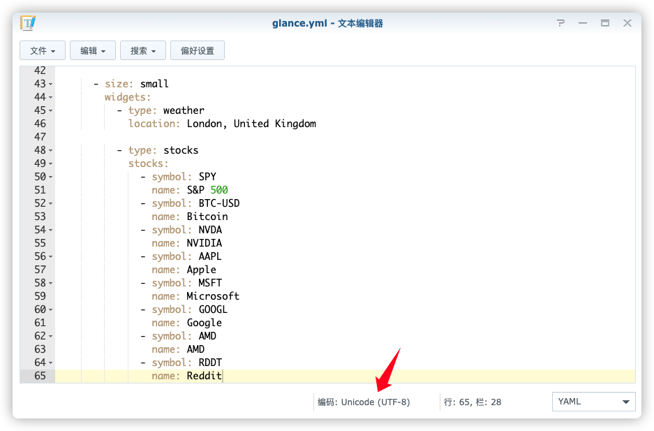This screenshot has height=431, width=654.
Task: Collapse the fold arrow at line 62
Action: [50, 337]
